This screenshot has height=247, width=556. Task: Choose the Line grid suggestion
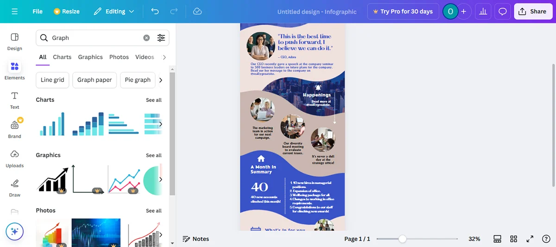click(52, 80)
